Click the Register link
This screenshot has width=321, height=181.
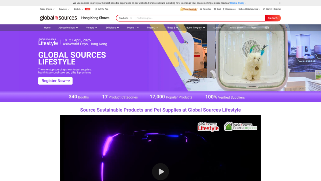pos(277,9)
